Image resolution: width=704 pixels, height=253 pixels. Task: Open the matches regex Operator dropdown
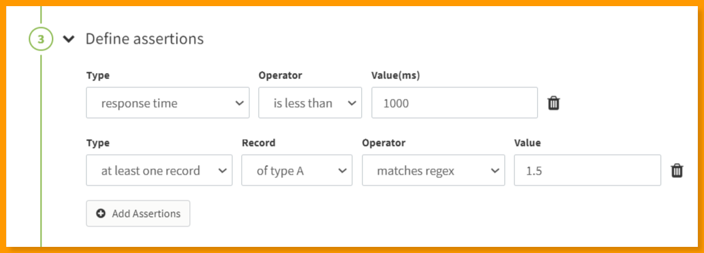click(433, 170)
